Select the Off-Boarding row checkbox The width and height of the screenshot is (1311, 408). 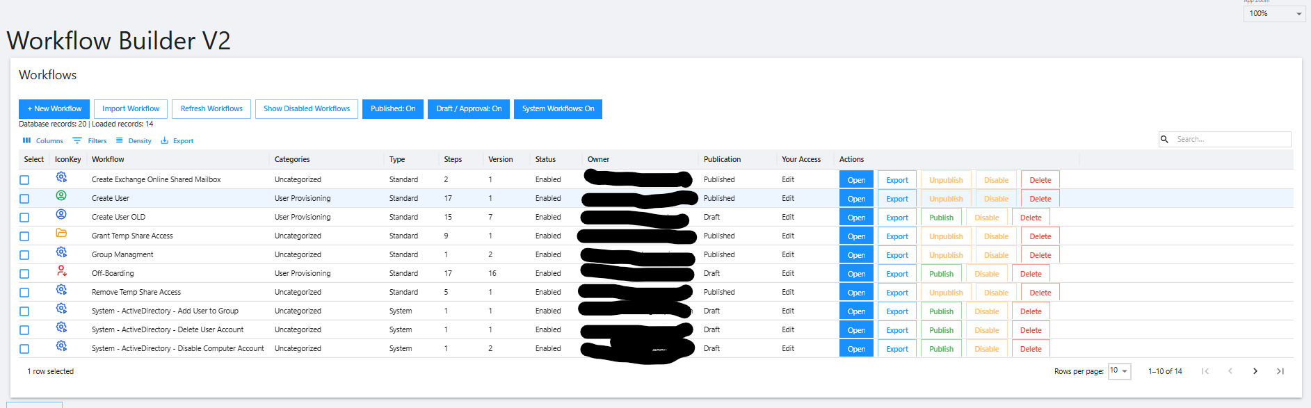click(24, 274)
